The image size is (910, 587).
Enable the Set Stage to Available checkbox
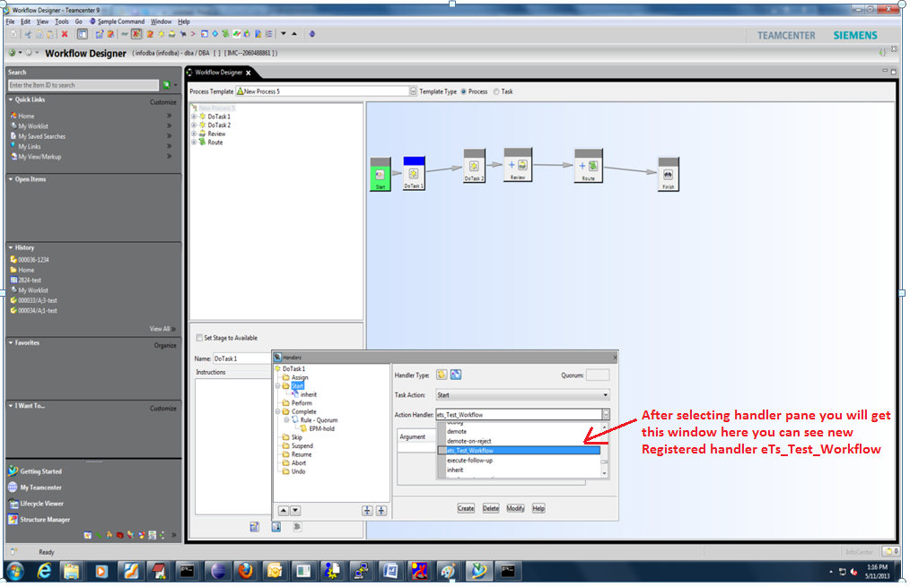click(x=200, y=335)
